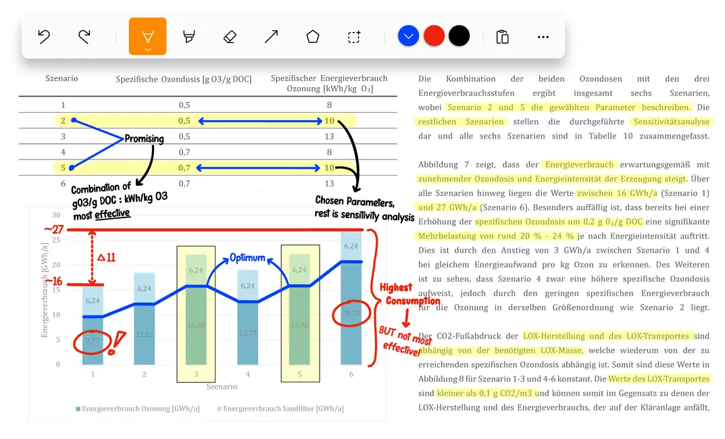
Task: Click the 'Szenario' x-axis title
Action: click(222, 386)
